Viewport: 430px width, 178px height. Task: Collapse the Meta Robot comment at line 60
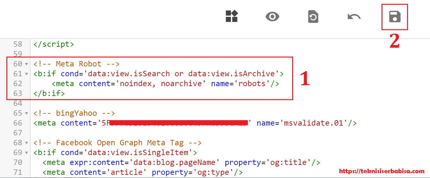click(26, 64)
